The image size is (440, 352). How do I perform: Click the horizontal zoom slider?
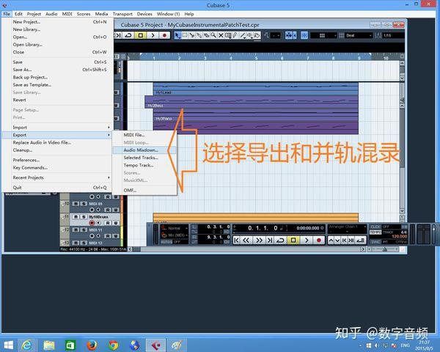(x=384, y=249)
